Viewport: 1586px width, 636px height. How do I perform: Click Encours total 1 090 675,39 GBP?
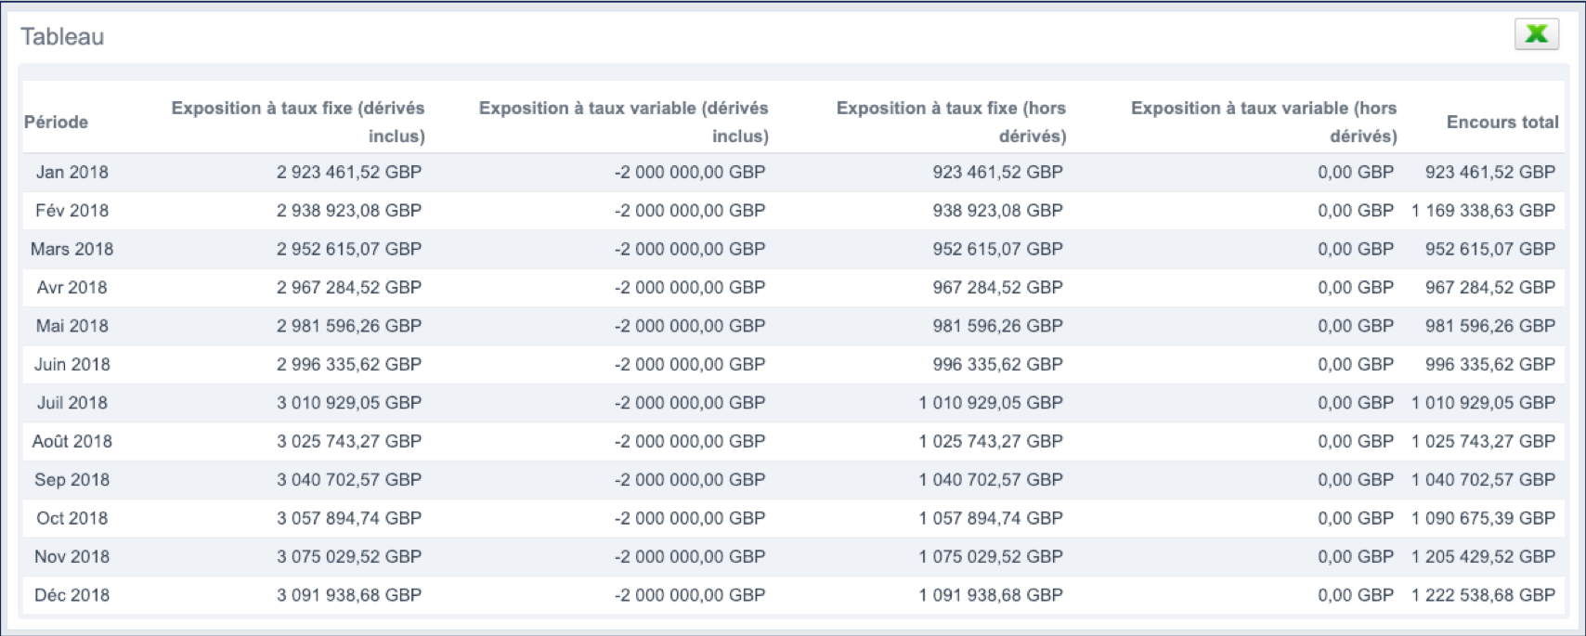pos(1483,518)
